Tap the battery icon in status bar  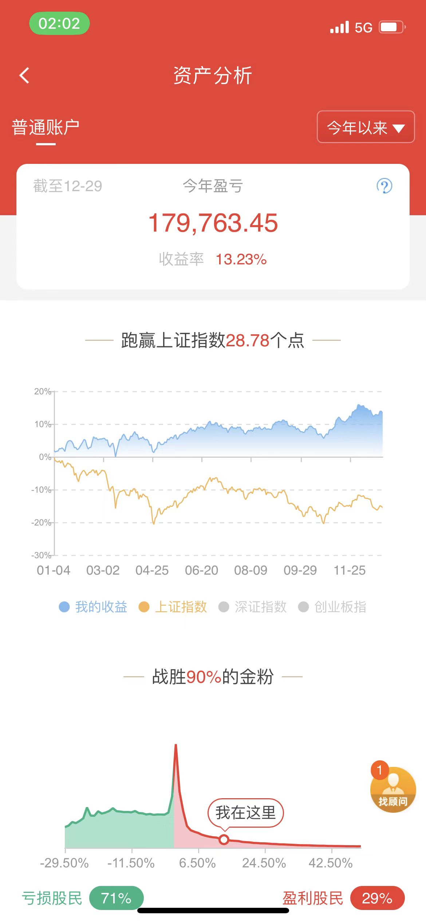(x=392, y=27)
